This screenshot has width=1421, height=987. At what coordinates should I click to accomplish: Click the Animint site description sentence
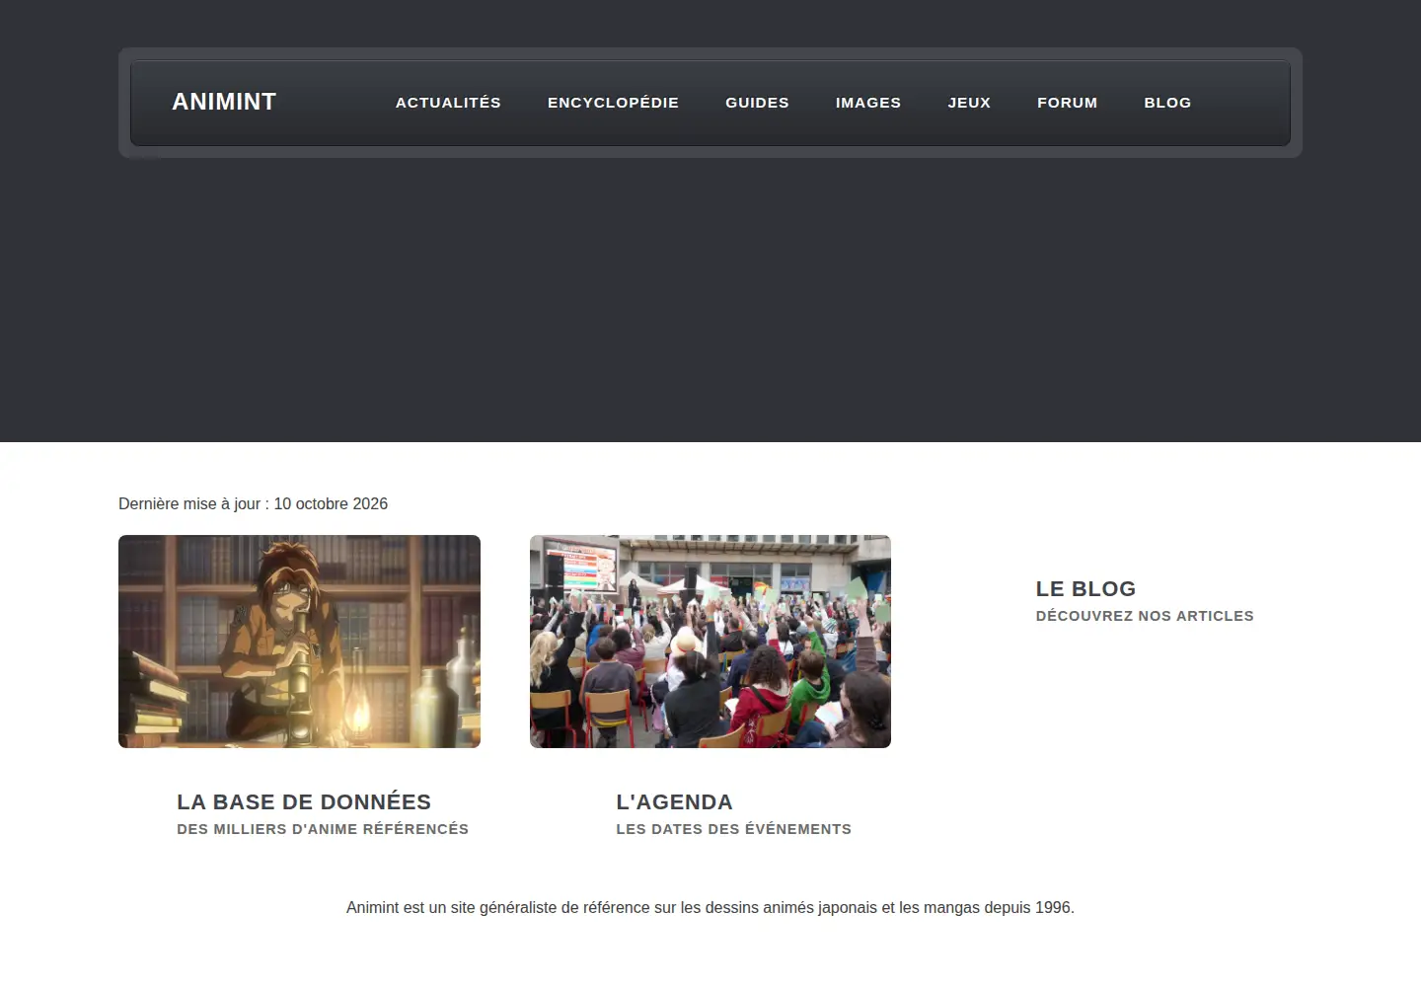pos(710,907)
